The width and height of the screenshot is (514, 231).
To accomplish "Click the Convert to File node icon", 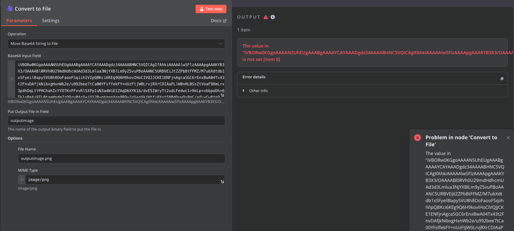I will (9, 9).
